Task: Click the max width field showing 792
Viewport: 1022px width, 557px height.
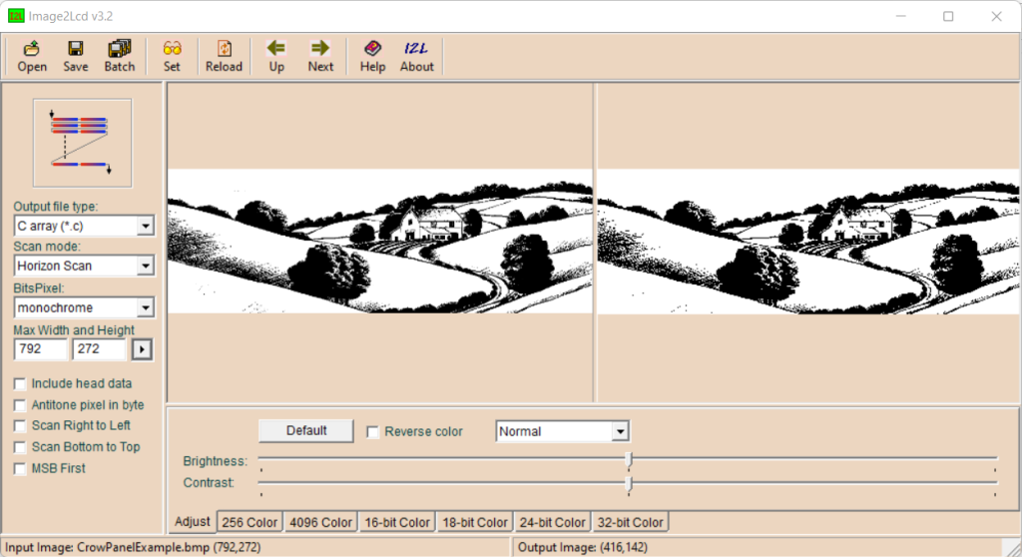Action: (x=40, y=349)
